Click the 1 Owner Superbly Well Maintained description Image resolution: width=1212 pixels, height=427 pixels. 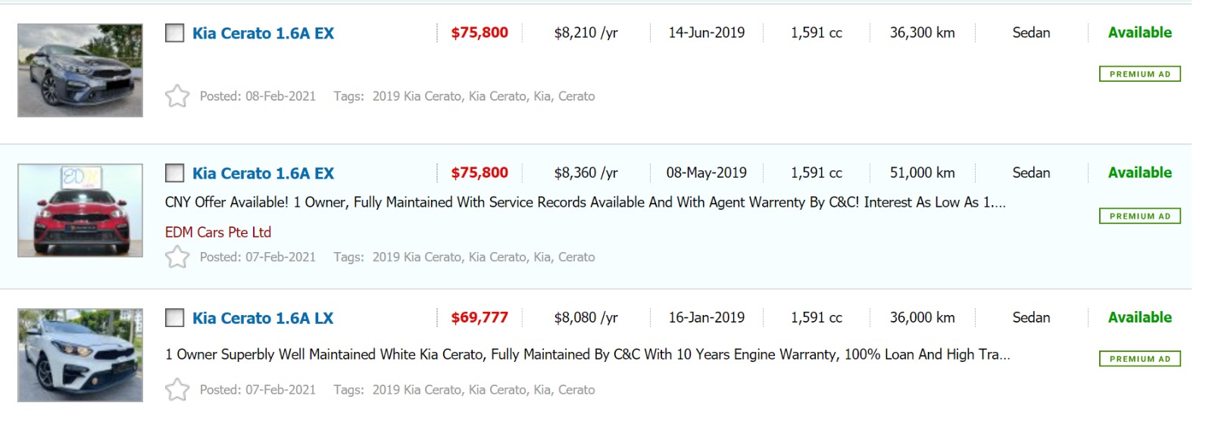click(587, 354)
